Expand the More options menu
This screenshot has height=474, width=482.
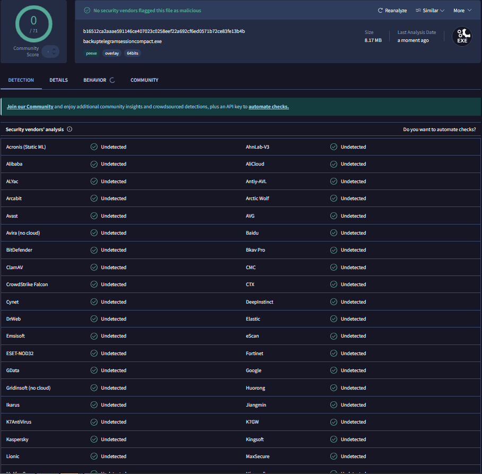462,11
